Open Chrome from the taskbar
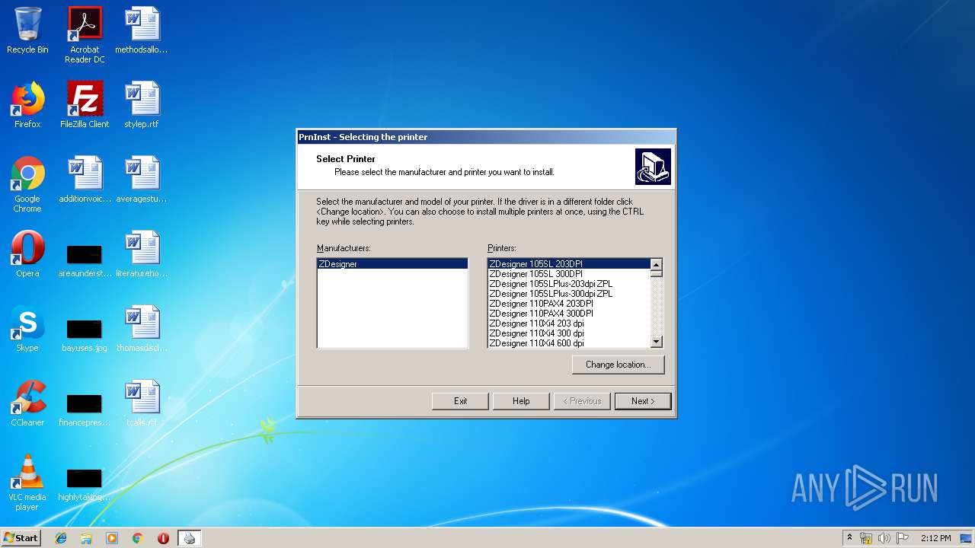The height and width of the screenshot is (548, 975). 137,538
